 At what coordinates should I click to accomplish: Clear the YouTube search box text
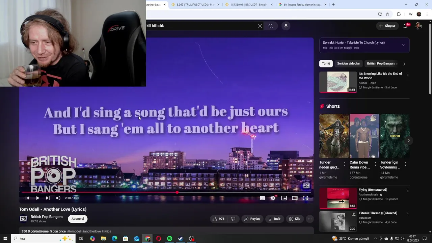[x=260, y=26]
